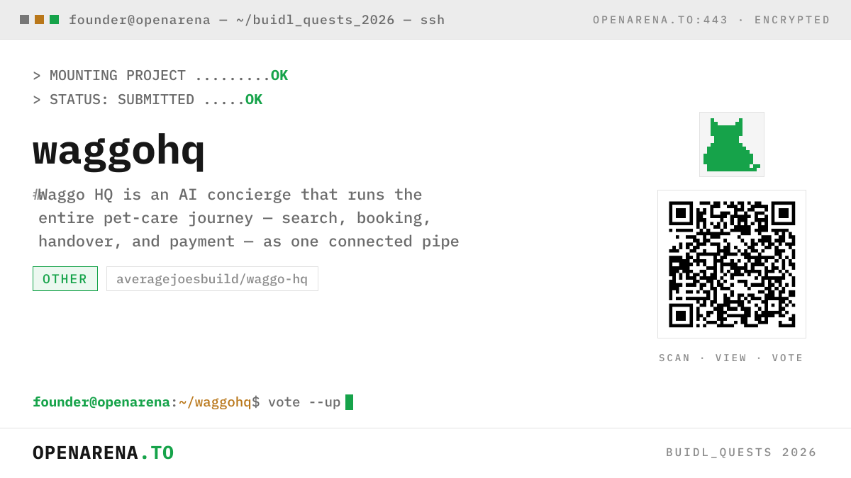Click the green window control square
The image size is (851, 478).
click(x=54, y=20)
